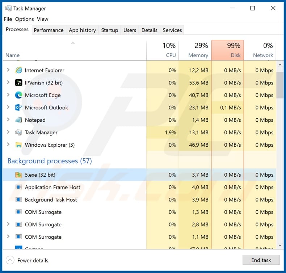Click the 5.exe process icon
The height and width of the screenshot is (273, 286).
coord(18,175)
